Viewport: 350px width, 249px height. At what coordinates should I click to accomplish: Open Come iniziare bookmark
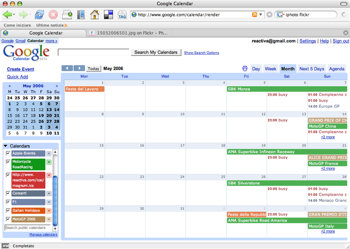point(17,25)
